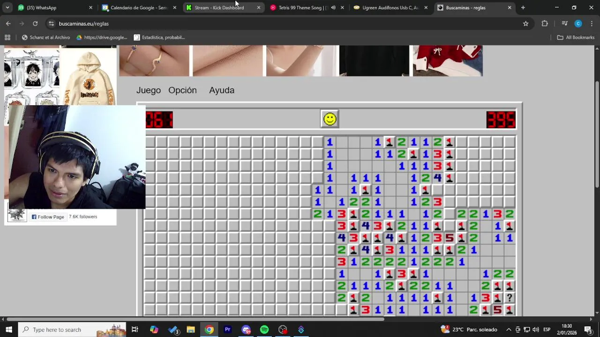Open the blue checkmark app with badge 3

coord(173,330)
